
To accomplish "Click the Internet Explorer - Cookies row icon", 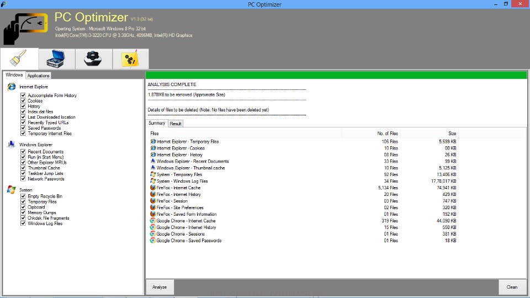I will (153, 148).
